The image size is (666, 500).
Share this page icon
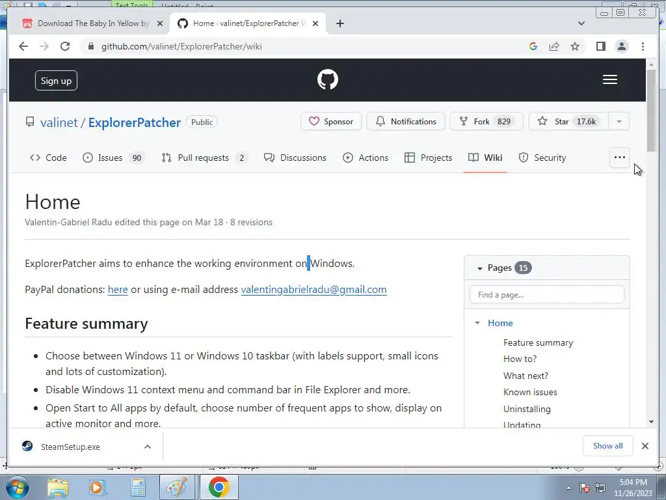[x=554, y=46]
